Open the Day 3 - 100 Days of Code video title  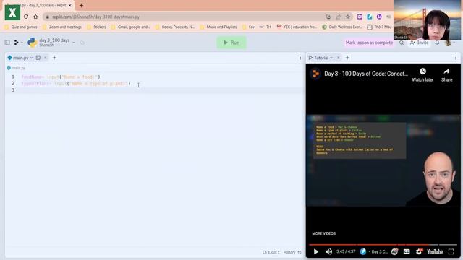(x=366, y=74)
